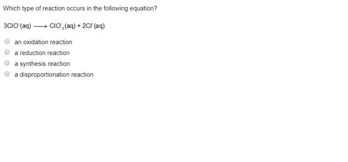Choose the 'a reduction reaction' radio button
Image resolution: width=348 pixels, height=162 pixels.
7,52
